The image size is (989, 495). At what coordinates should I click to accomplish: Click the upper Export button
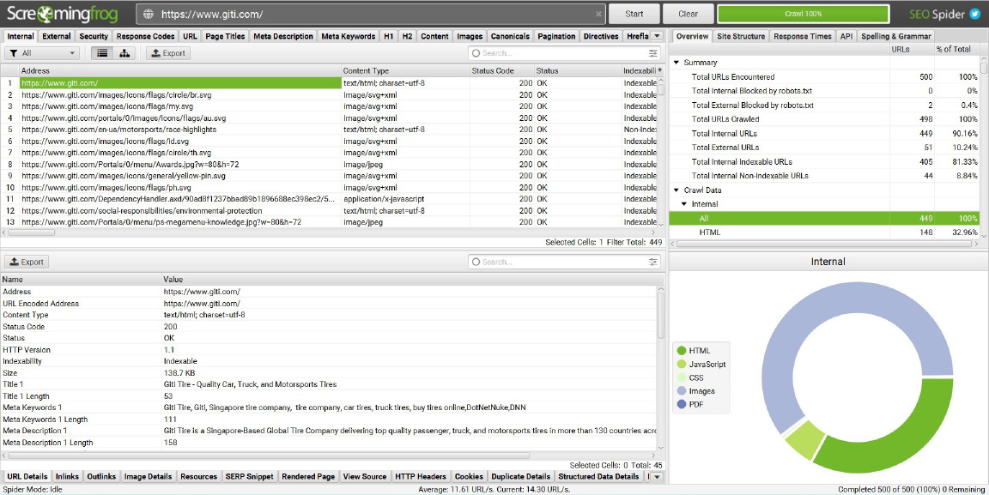tap(167, 53)
